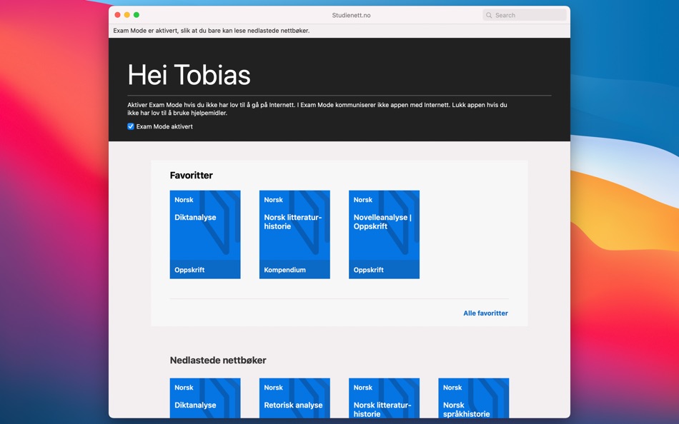Minimize window with the yellow button

click(x=127, y=15)
